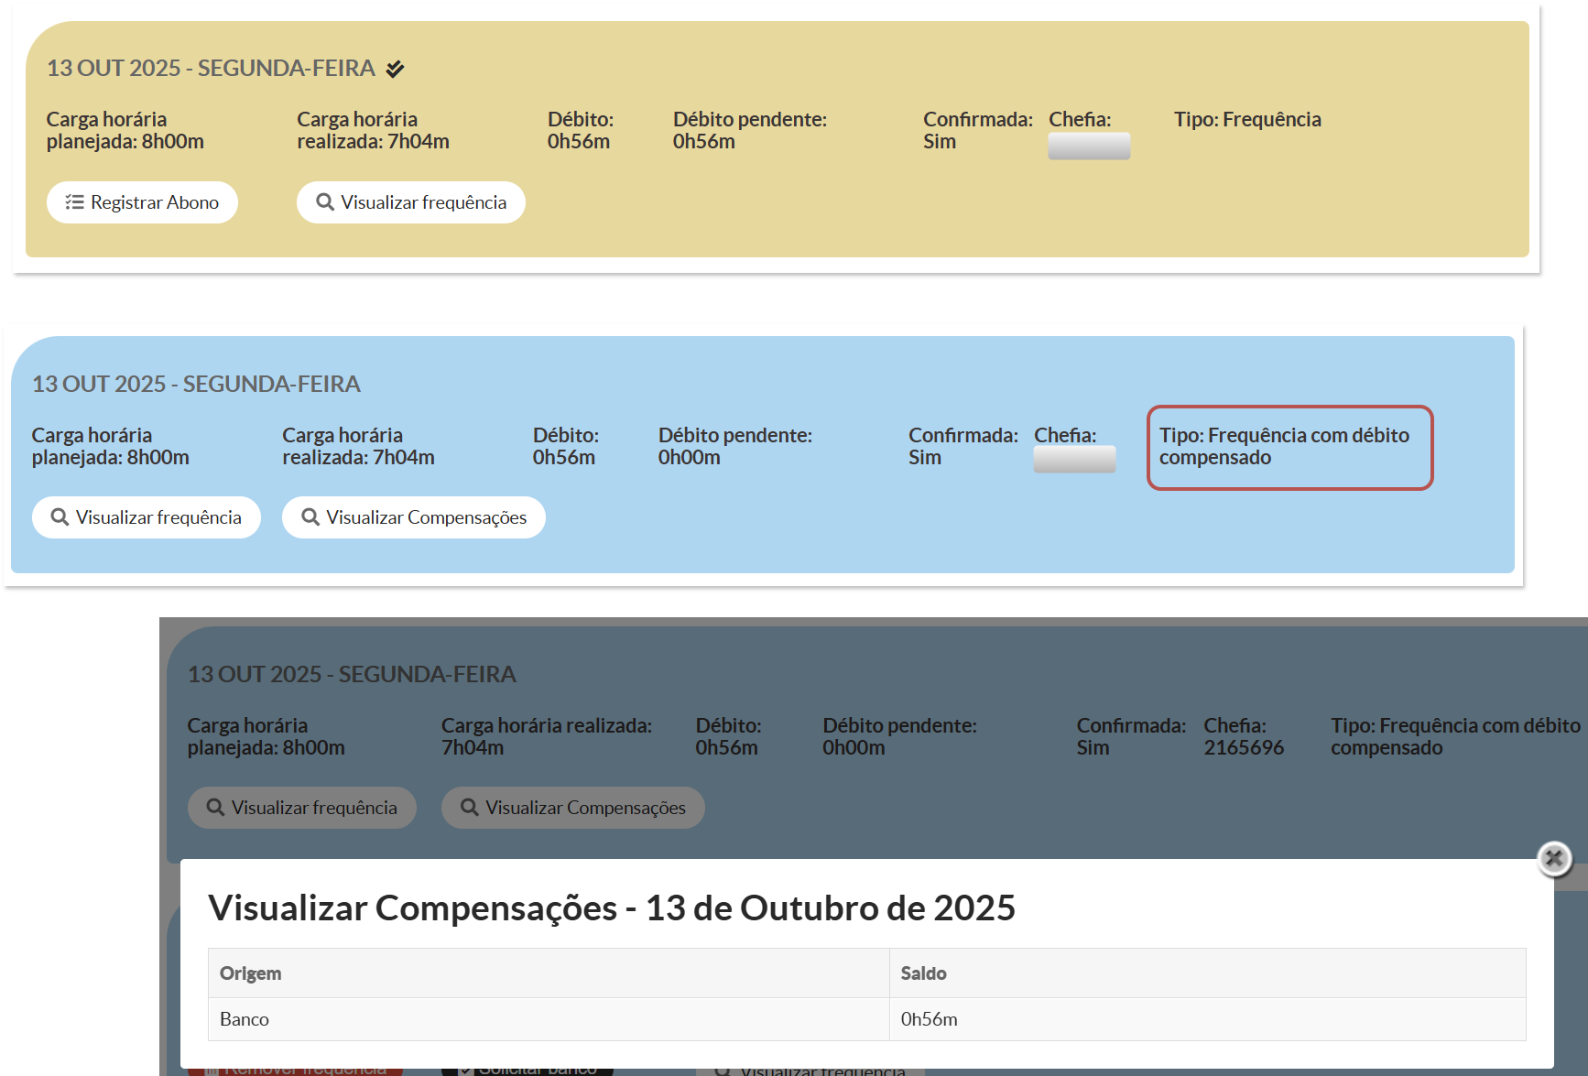
Task: Click the Origem column header
Action: [x=251, y=973]
